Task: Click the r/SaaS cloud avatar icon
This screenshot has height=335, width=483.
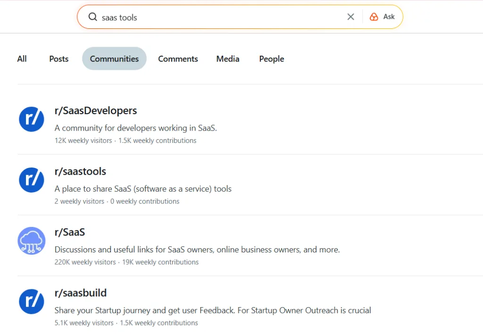Action: coord(32,241)
